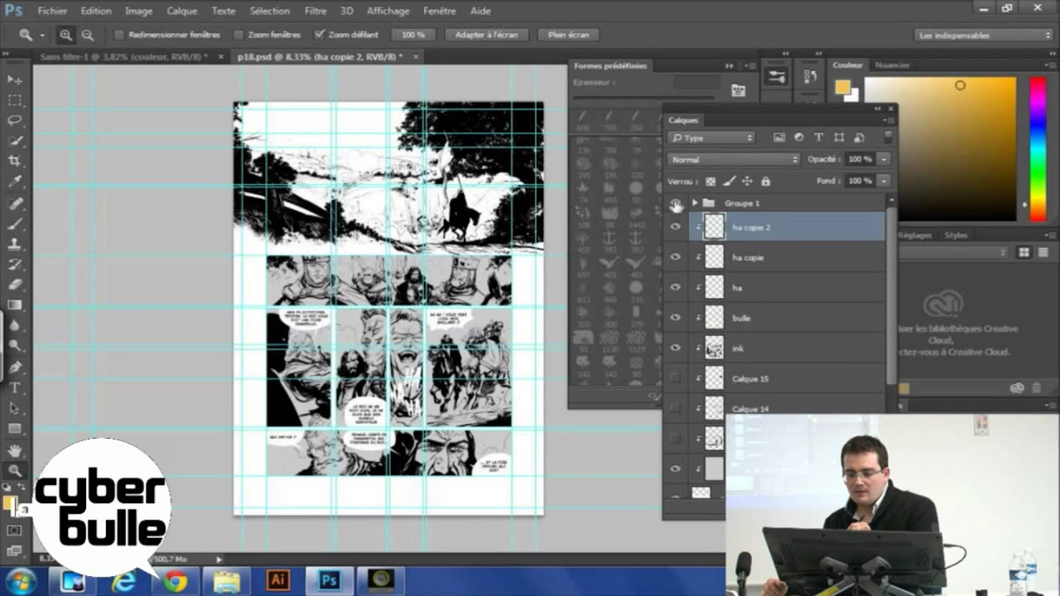1060x596 pixels.
Task: Click the 'Plein écran' button
Action: click(568, 35)
